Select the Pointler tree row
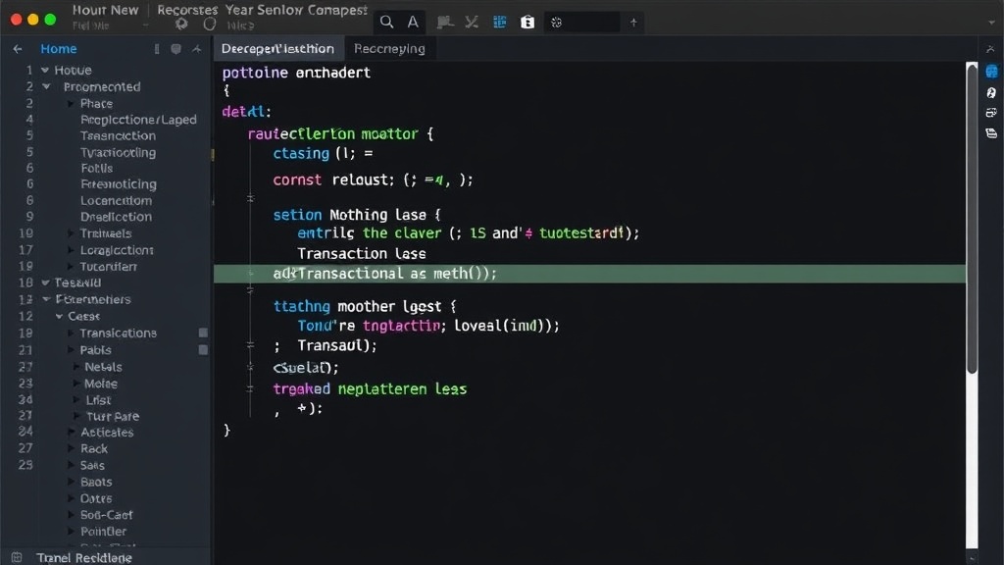1004x565 pixels. [103, 531]
